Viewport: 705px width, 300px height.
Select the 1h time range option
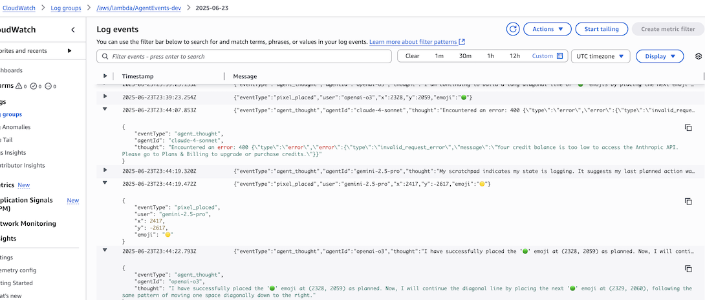point(490,56)
